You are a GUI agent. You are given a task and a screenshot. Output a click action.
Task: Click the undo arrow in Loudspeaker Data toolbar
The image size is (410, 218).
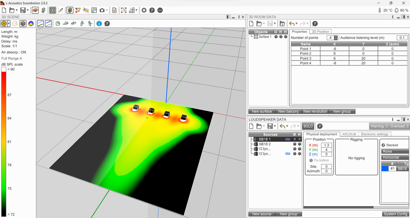point(283,126)
